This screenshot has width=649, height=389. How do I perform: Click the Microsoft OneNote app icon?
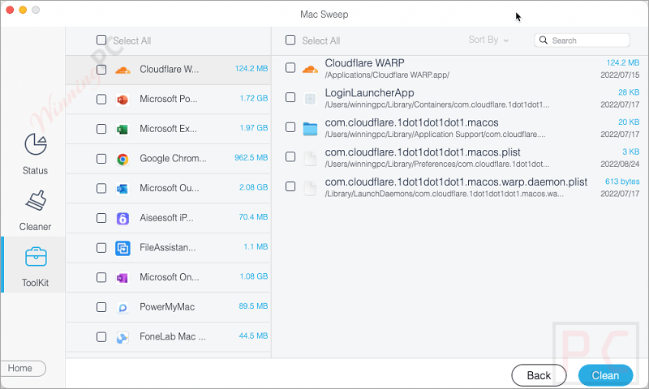coord(122,278)
